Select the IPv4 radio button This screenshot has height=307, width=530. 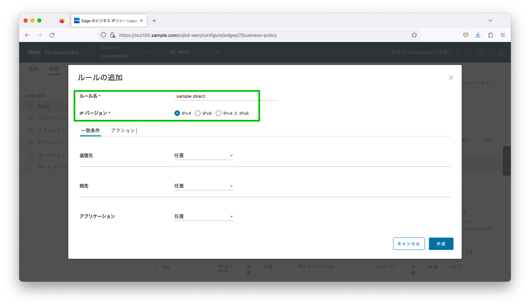tap(177, 113)
